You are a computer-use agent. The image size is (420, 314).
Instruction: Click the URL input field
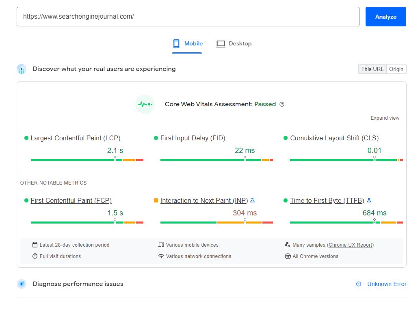[x=188, y=16]
